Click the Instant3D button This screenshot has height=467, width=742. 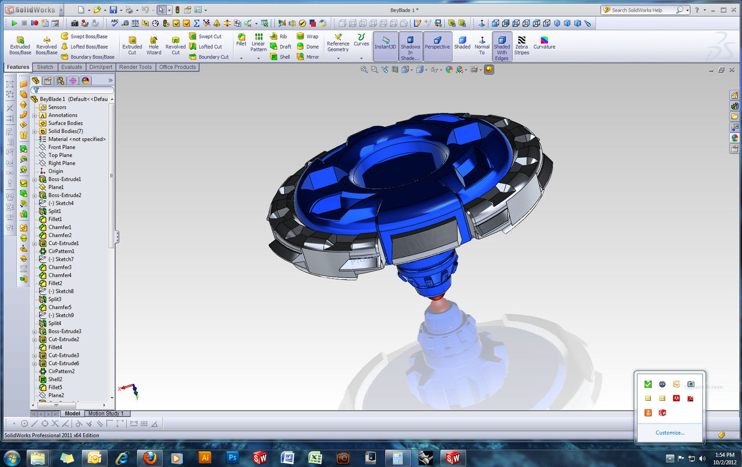[x=385, y=46]
